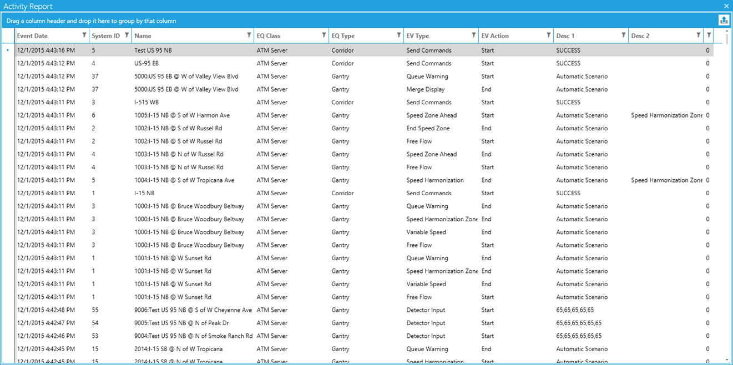Click System ID '55' cell
The image size is (733, 365).
pyautogui.click(x=110, y=310)
